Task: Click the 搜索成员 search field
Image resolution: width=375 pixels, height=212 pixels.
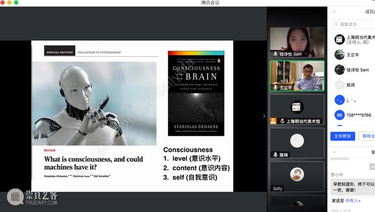Action: (353, 24)
